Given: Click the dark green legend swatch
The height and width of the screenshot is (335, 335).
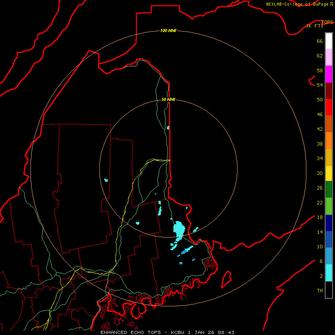Looking at the screenshot, I should click(x=329, y=189).
